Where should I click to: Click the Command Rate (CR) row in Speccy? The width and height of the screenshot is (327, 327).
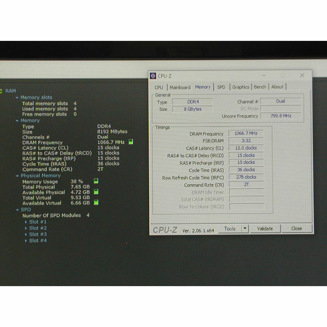[x=63, y=169]
